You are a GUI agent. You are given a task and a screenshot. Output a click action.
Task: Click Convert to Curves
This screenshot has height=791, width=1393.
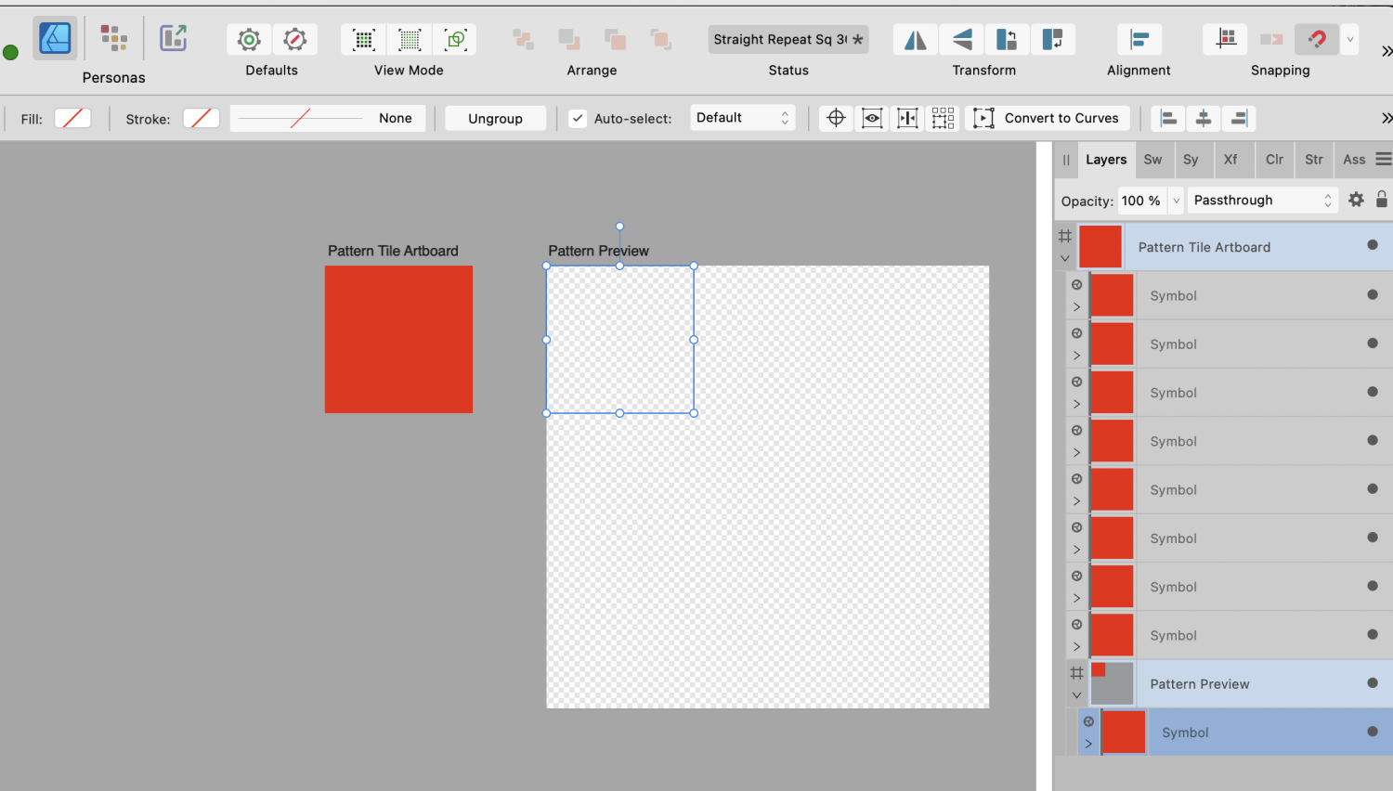click(x=1048, y=118)
